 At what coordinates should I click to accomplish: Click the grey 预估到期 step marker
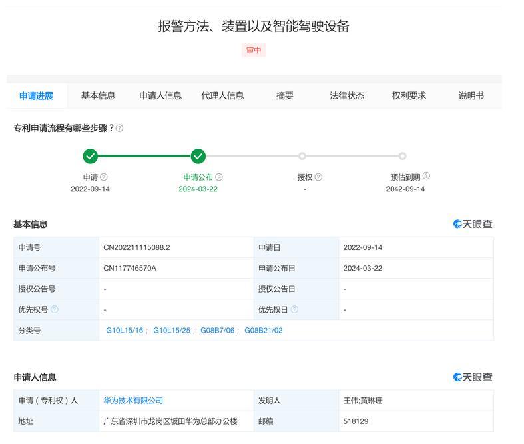point(403,156)
